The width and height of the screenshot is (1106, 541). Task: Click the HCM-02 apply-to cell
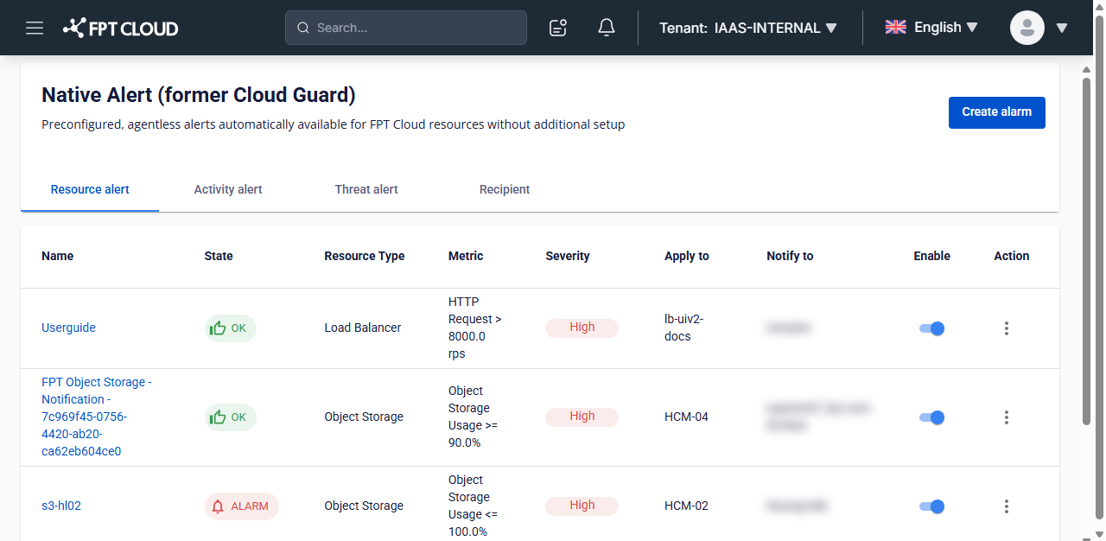point(686,506)
